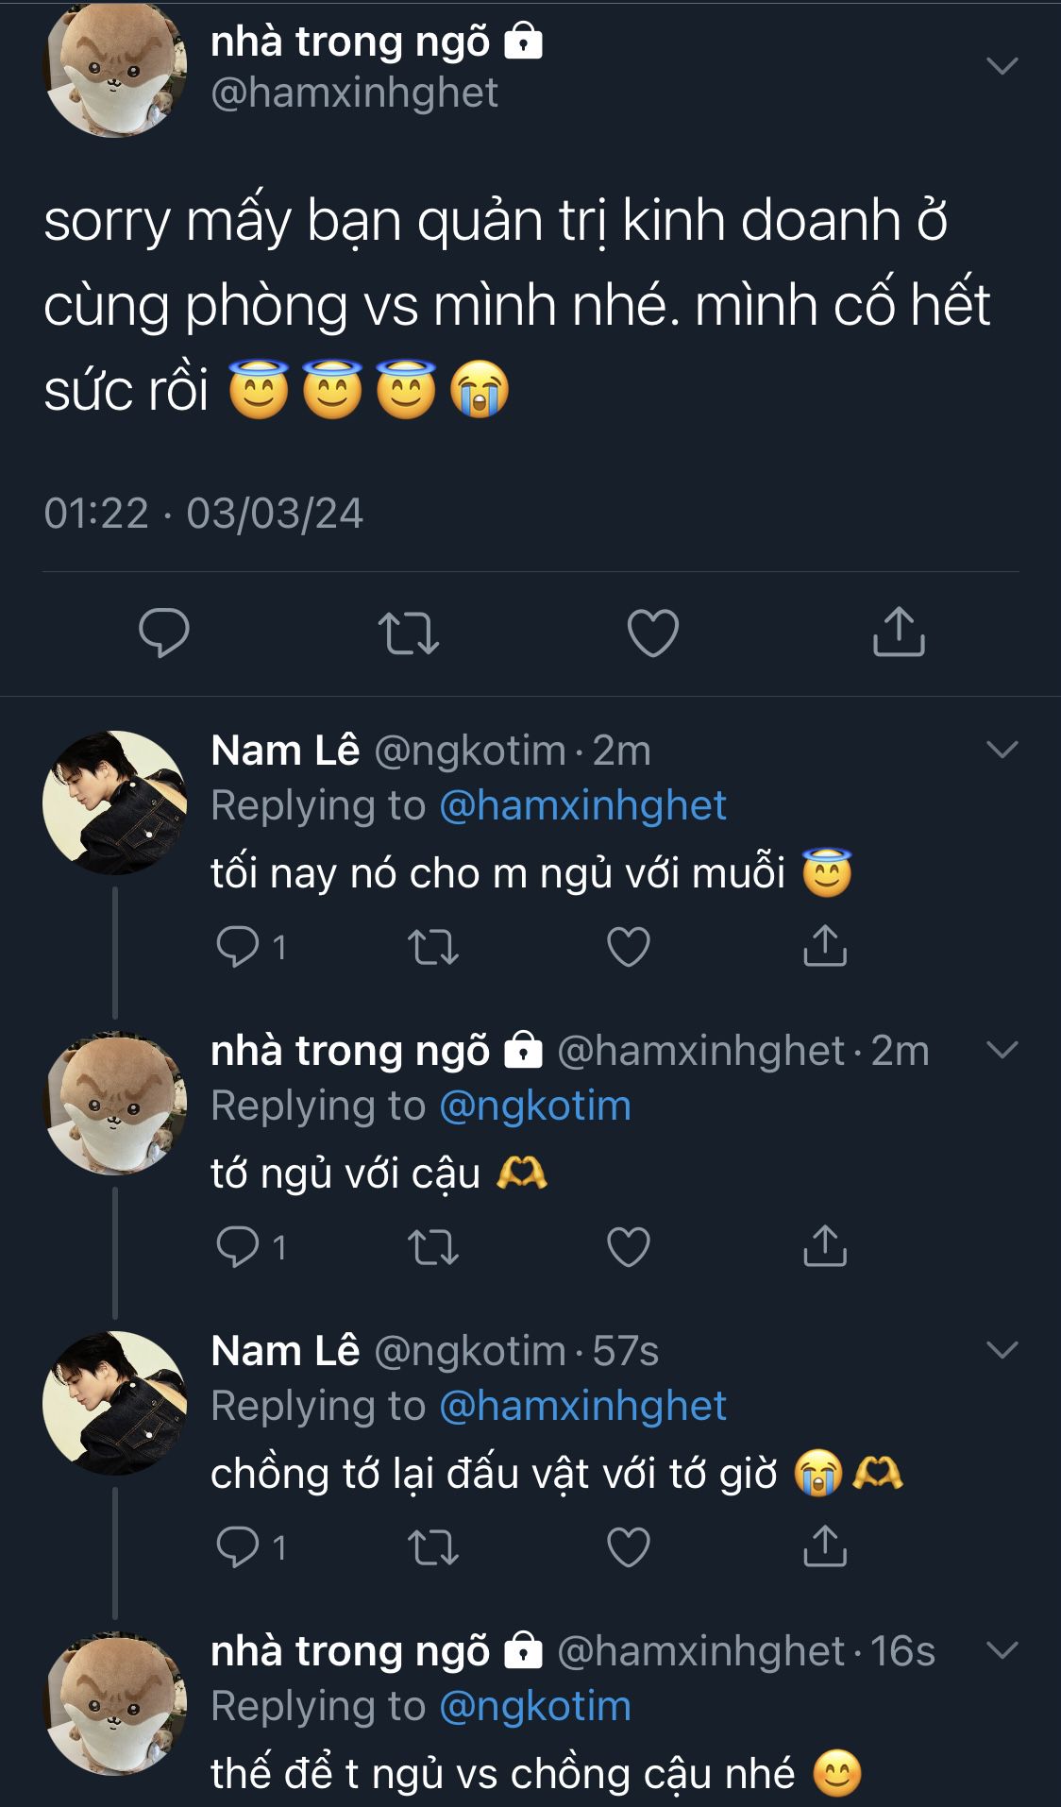Share the main tweet by @hamxinhghet
This screenshot has height=1807, width=1061.
pos(898,632)
